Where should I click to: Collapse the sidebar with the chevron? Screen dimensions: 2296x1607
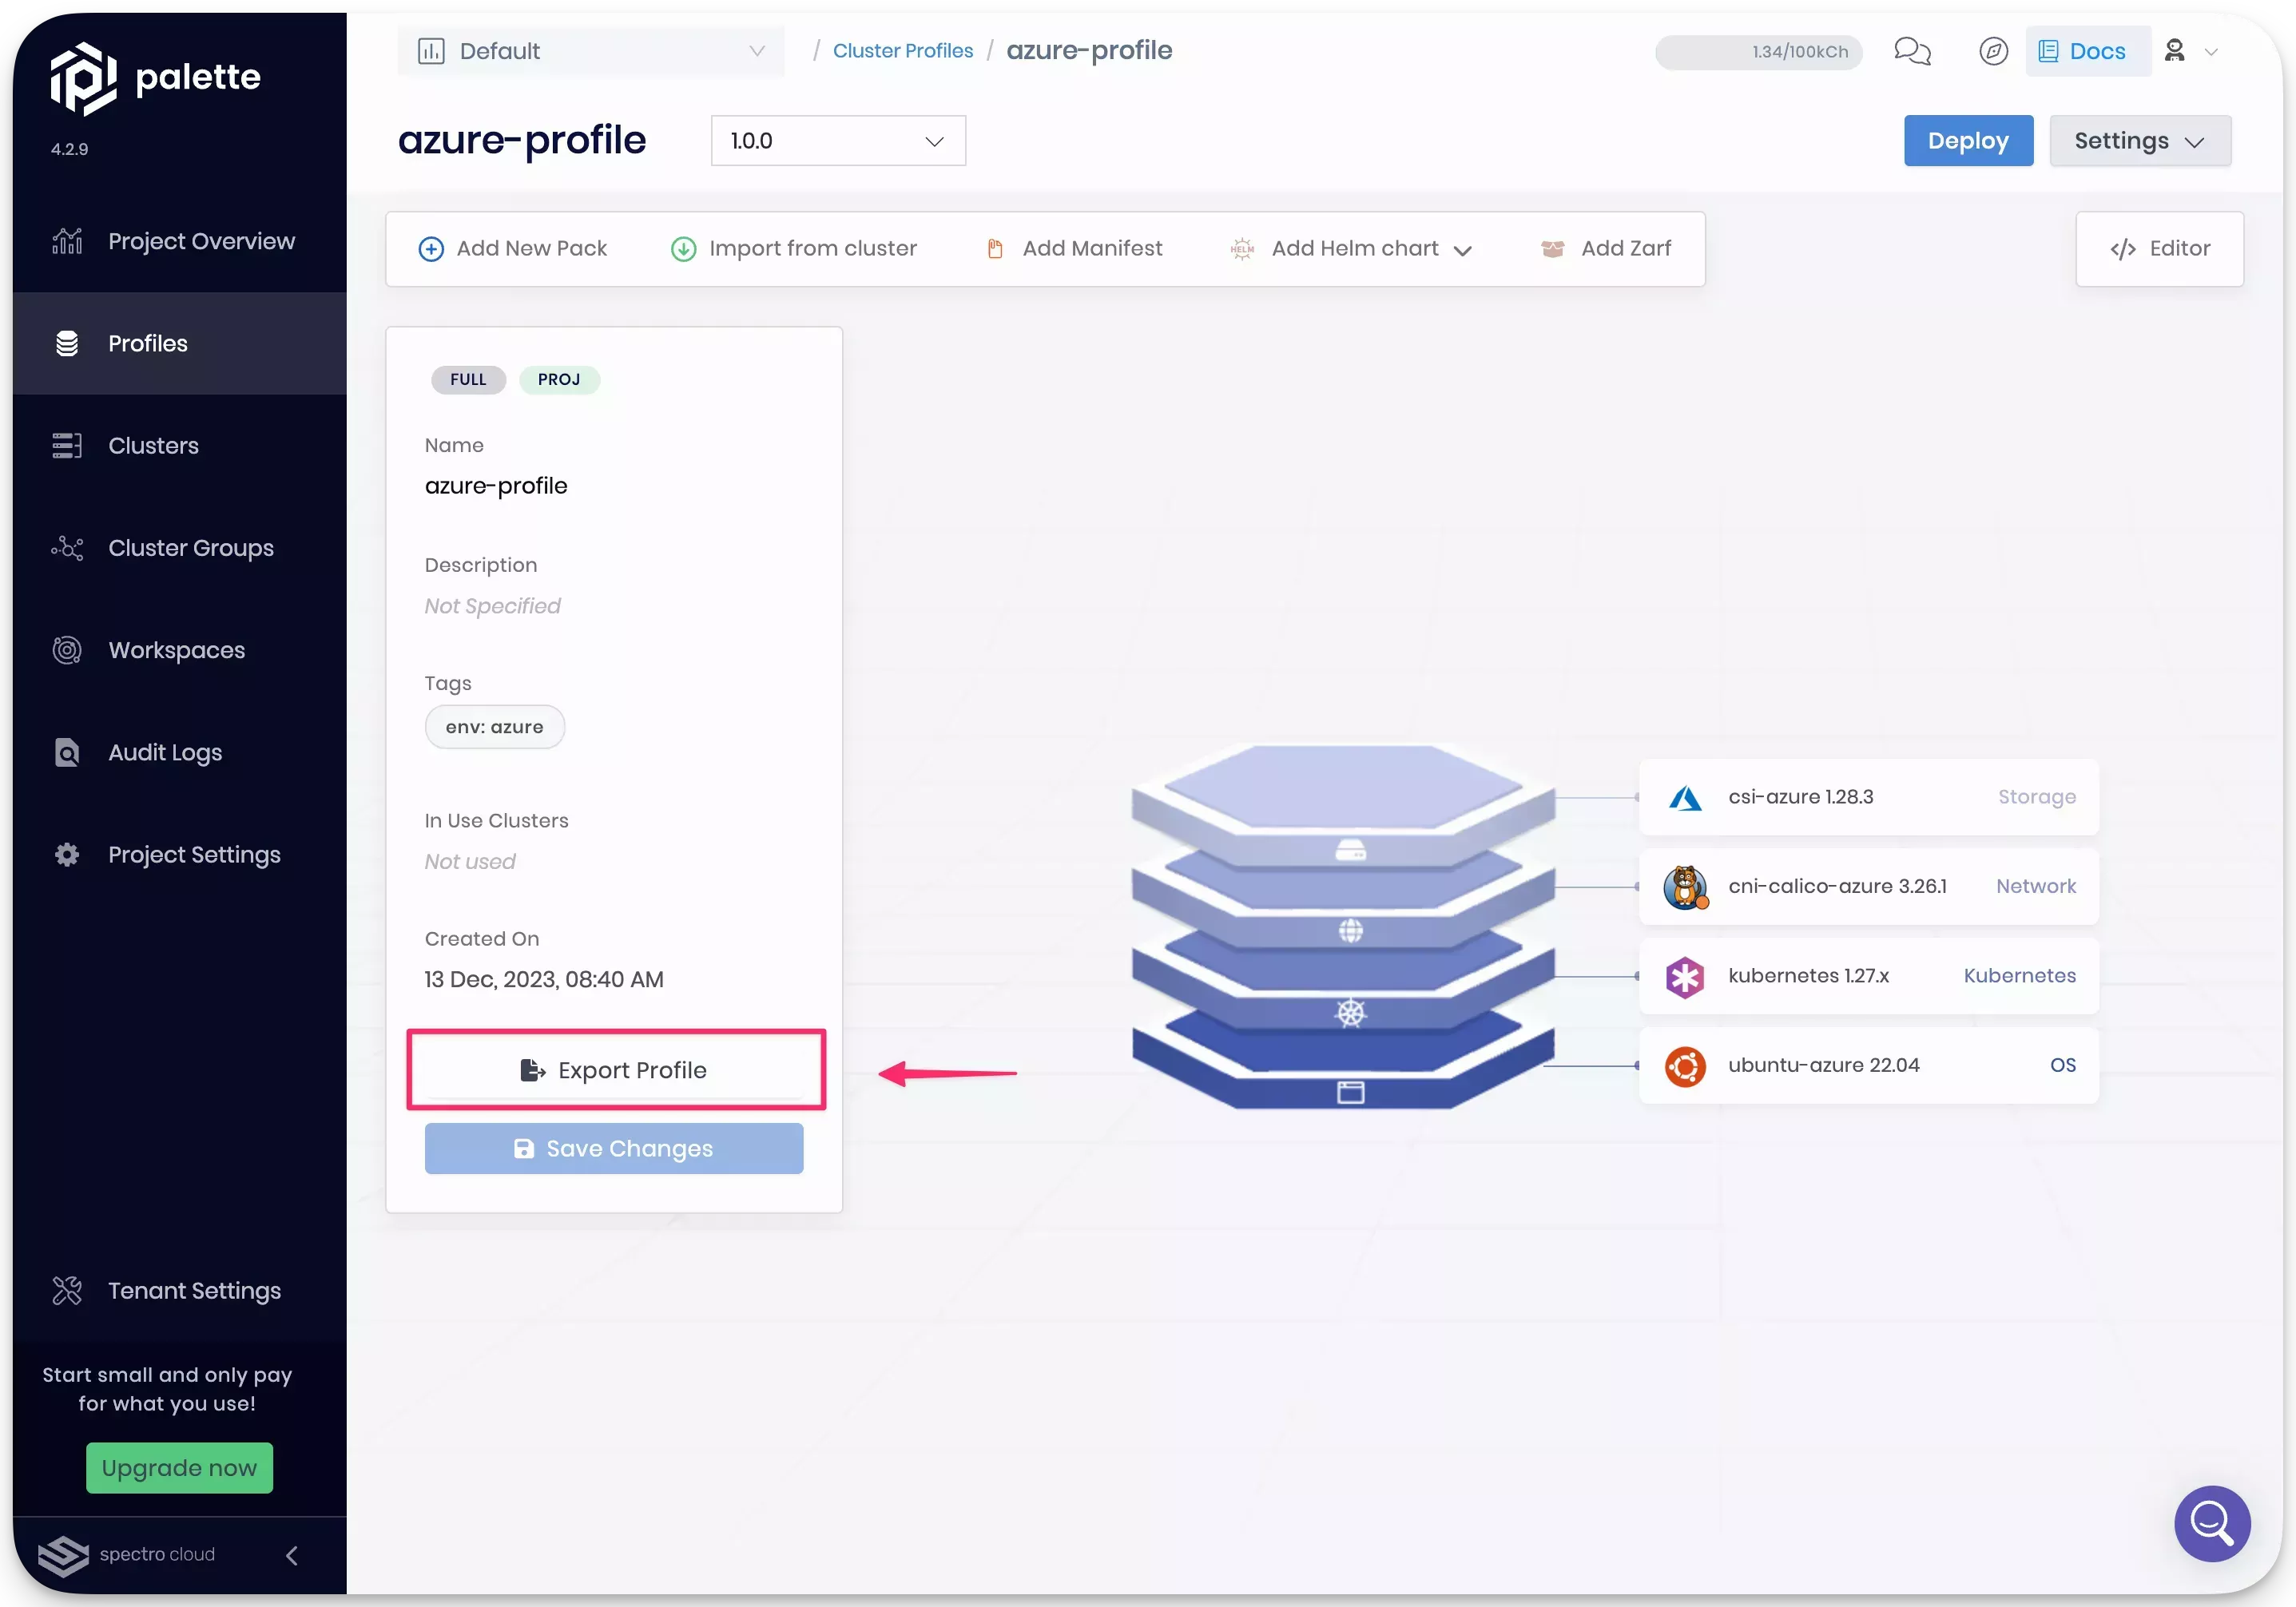[291, 1556]
